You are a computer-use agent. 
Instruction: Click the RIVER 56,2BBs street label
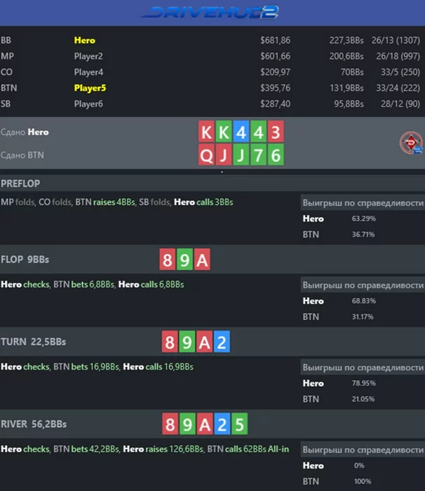(x=34, y=424)
